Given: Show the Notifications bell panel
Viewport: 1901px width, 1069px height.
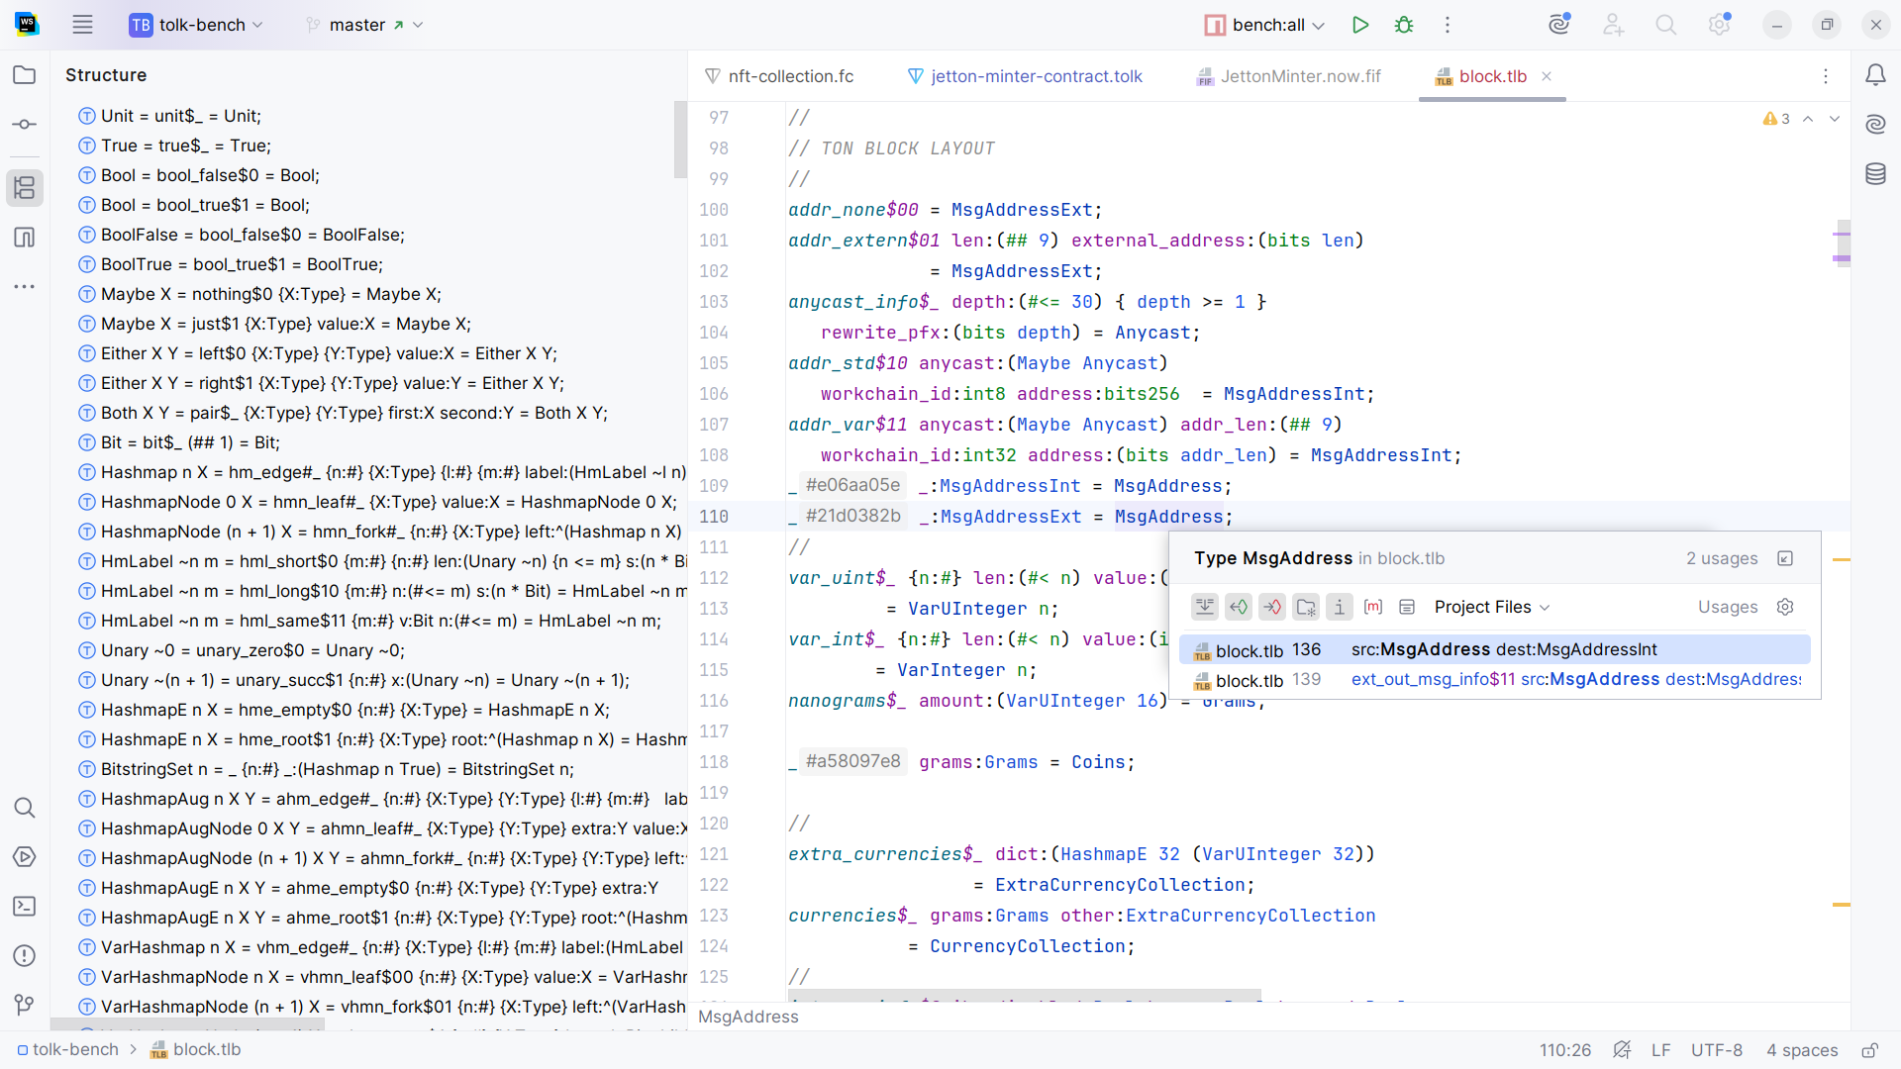Looking at the screenshot, I should [1875, 75].
